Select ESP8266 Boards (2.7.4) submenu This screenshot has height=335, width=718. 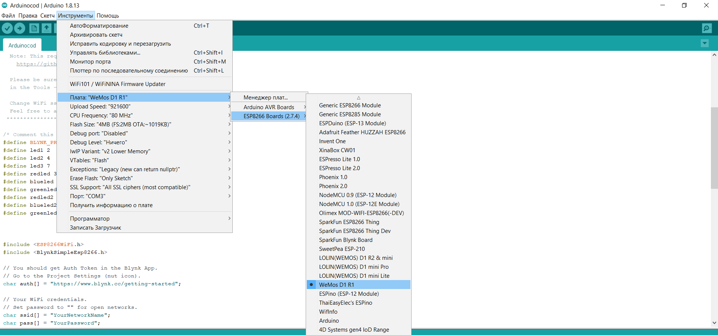[x=269, y=116]
